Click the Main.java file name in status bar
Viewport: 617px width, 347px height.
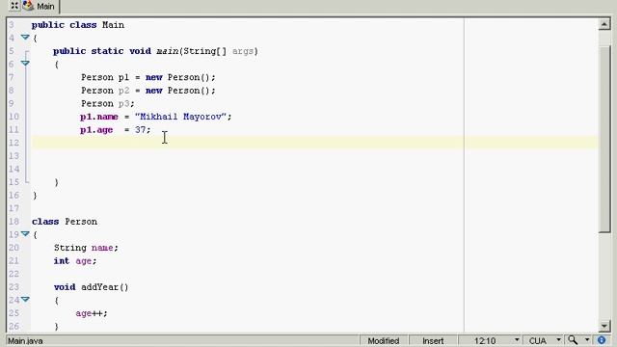26,341
